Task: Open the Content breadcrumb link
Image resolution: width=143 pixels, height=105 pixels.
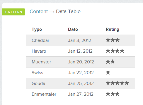Action: (39, 11)
